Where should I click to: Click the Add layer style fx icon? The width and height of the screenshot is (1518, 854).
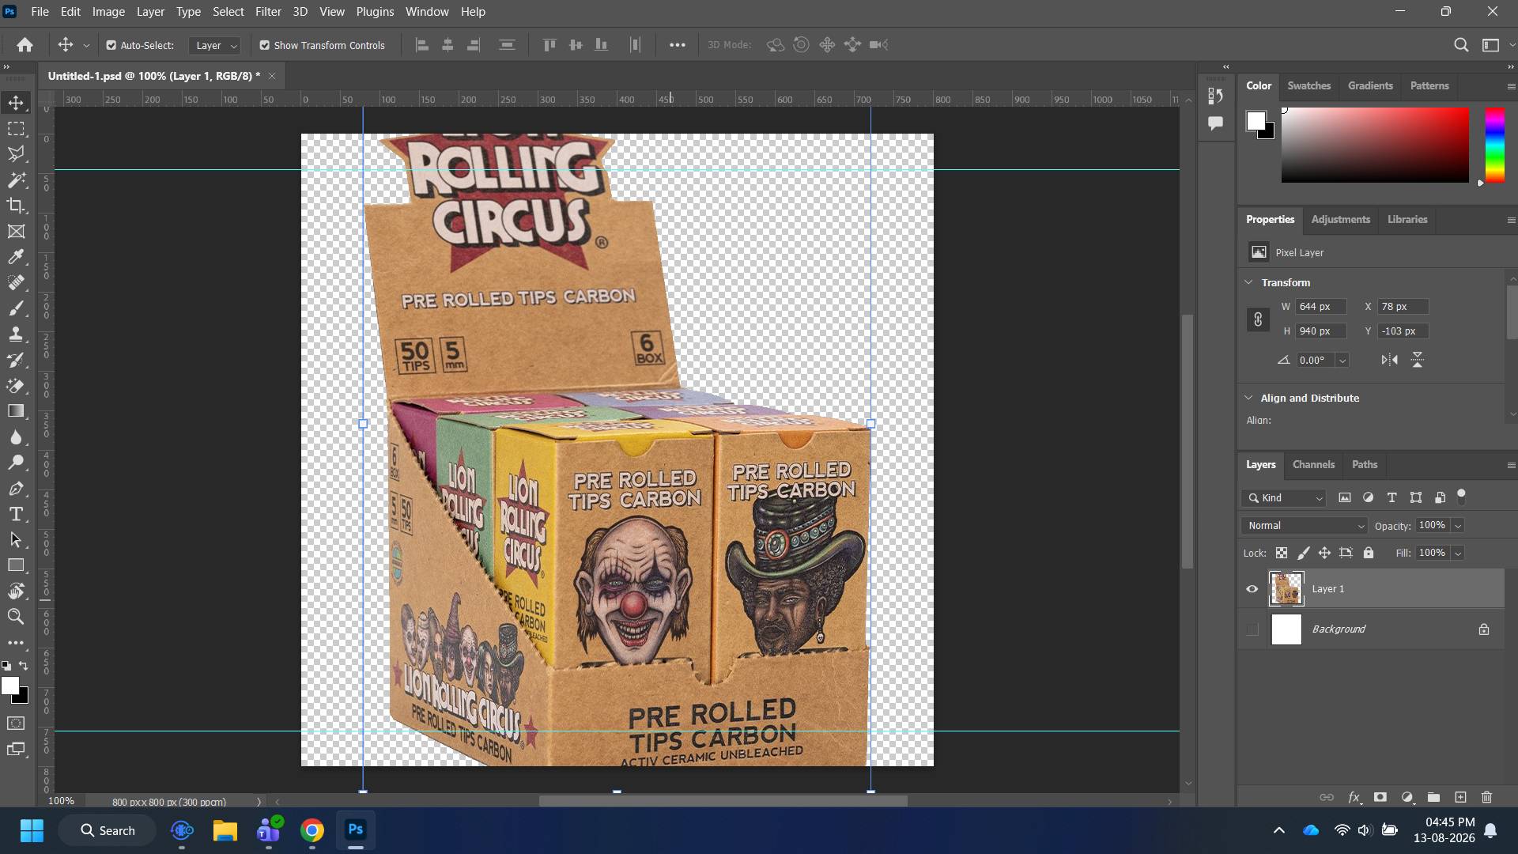pyautogui.click(x=1354, y=797)
